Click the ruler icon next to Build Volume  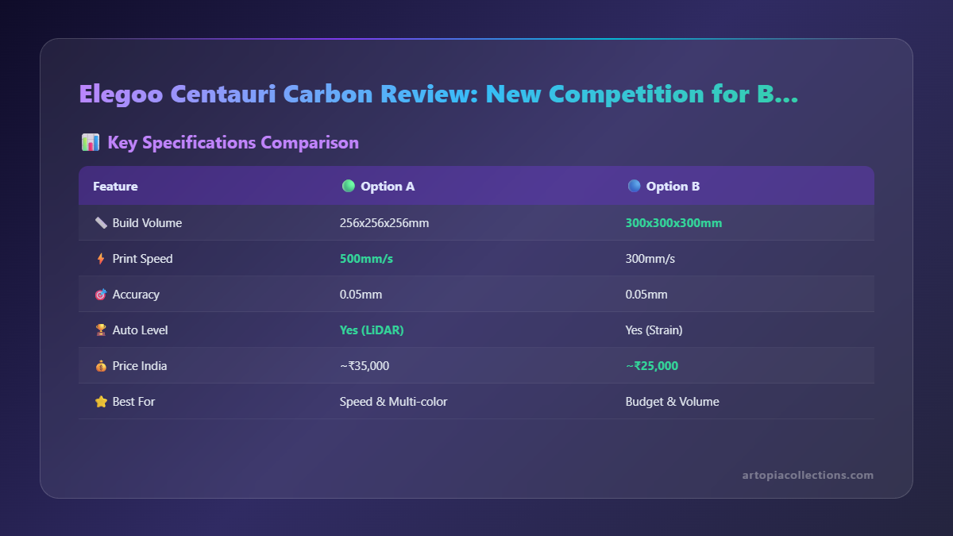[x=101, y=223]
